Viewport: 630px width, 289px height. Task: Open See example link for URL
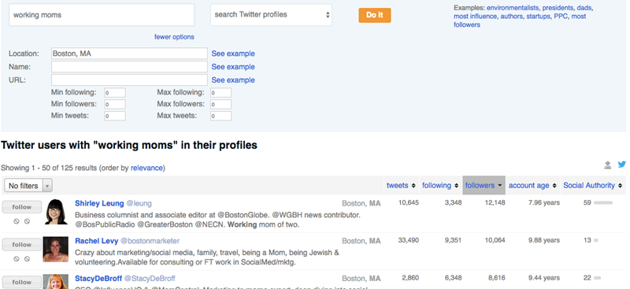[233, 80]
